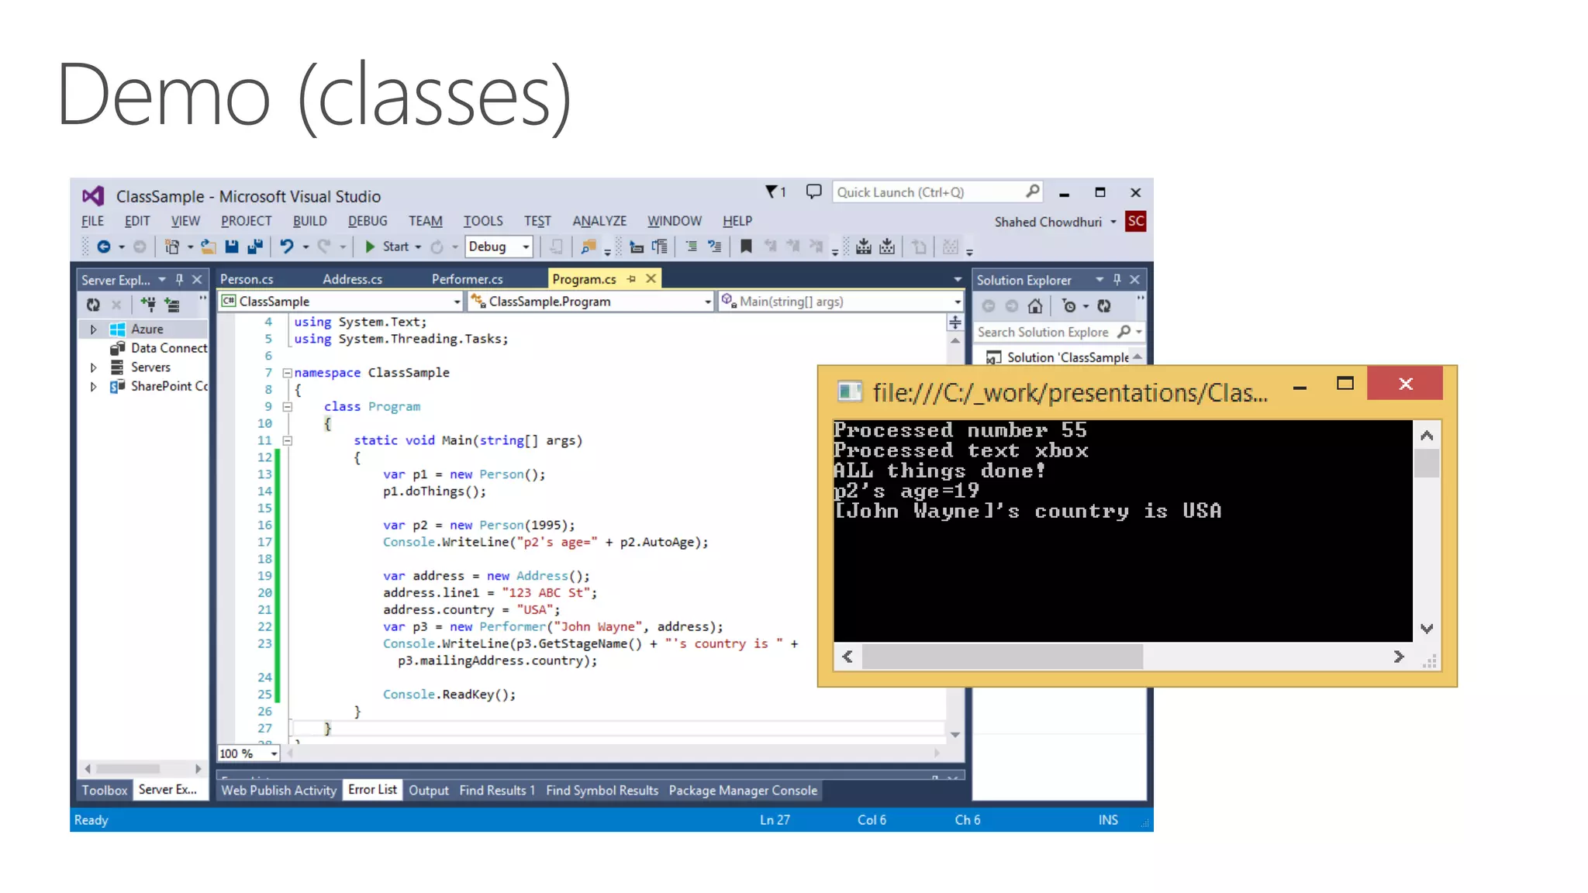Click the Start debugging button
Screen dimensions: 1588x893
tap(386, 247)
